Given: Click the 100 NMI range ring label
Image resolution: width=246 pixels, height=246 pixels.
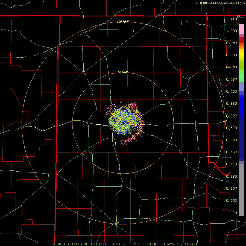Looking at the screenshot, I should pyautogui.click(x=123, y=22).
